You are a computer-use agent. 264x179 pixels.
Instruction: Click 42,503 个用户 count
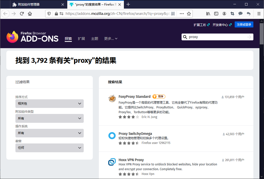233,134
